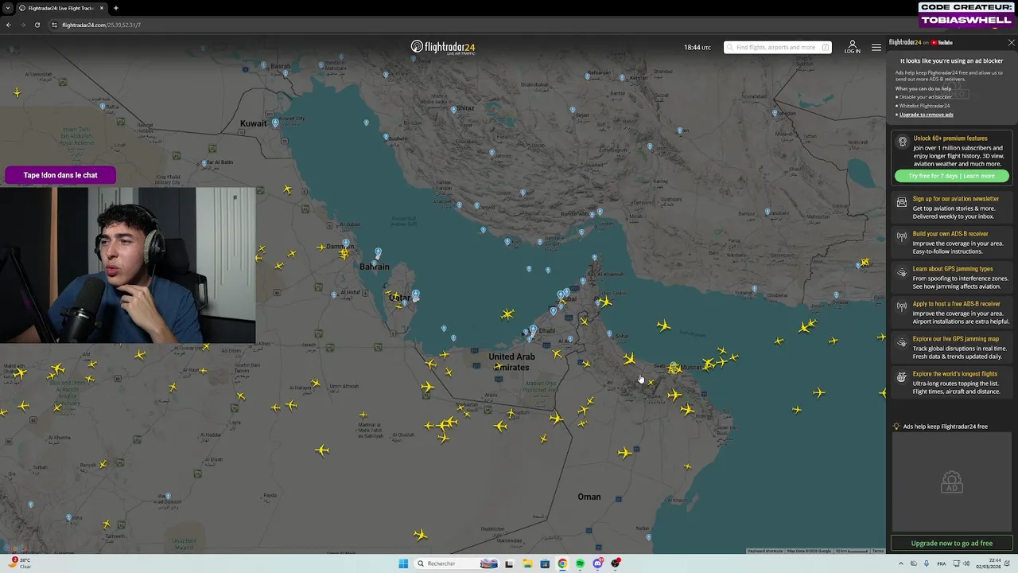Viewport: 1018px width, 573px height.
Task: Click the premium features medal icon
Action: 902,142
